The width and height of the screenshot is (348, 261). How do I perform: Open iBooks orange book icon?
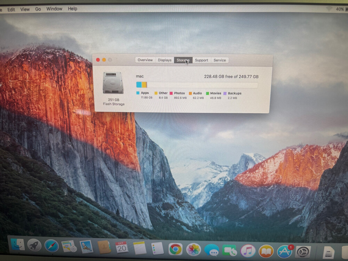coord(266,252)
